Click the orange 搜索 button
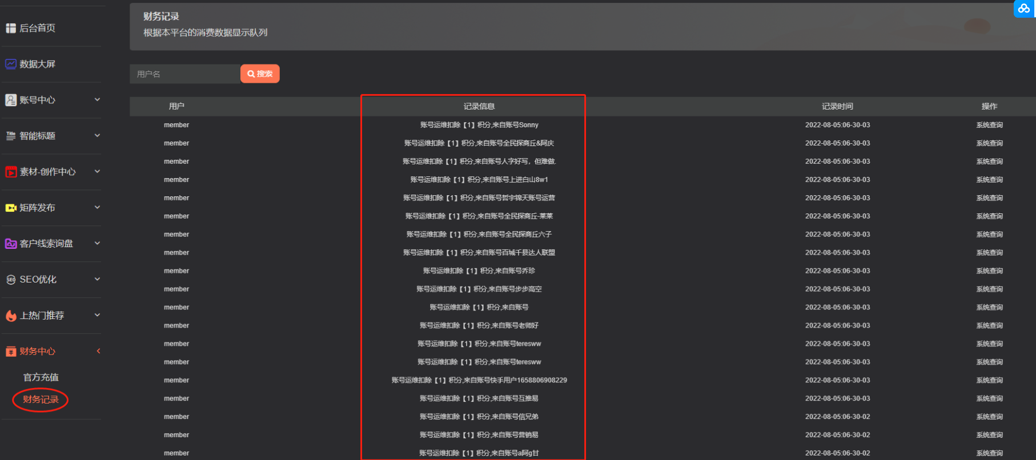The height and width of the screenshot is (460, 1036). 260,74
